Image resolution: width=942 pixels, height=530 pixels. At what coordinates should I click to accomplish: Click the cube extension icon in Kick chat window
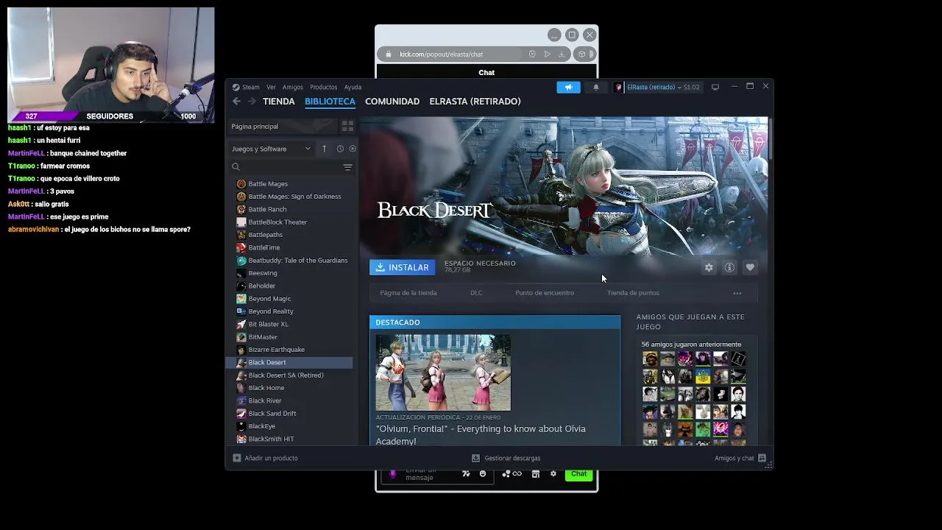(x=581, y=54)
